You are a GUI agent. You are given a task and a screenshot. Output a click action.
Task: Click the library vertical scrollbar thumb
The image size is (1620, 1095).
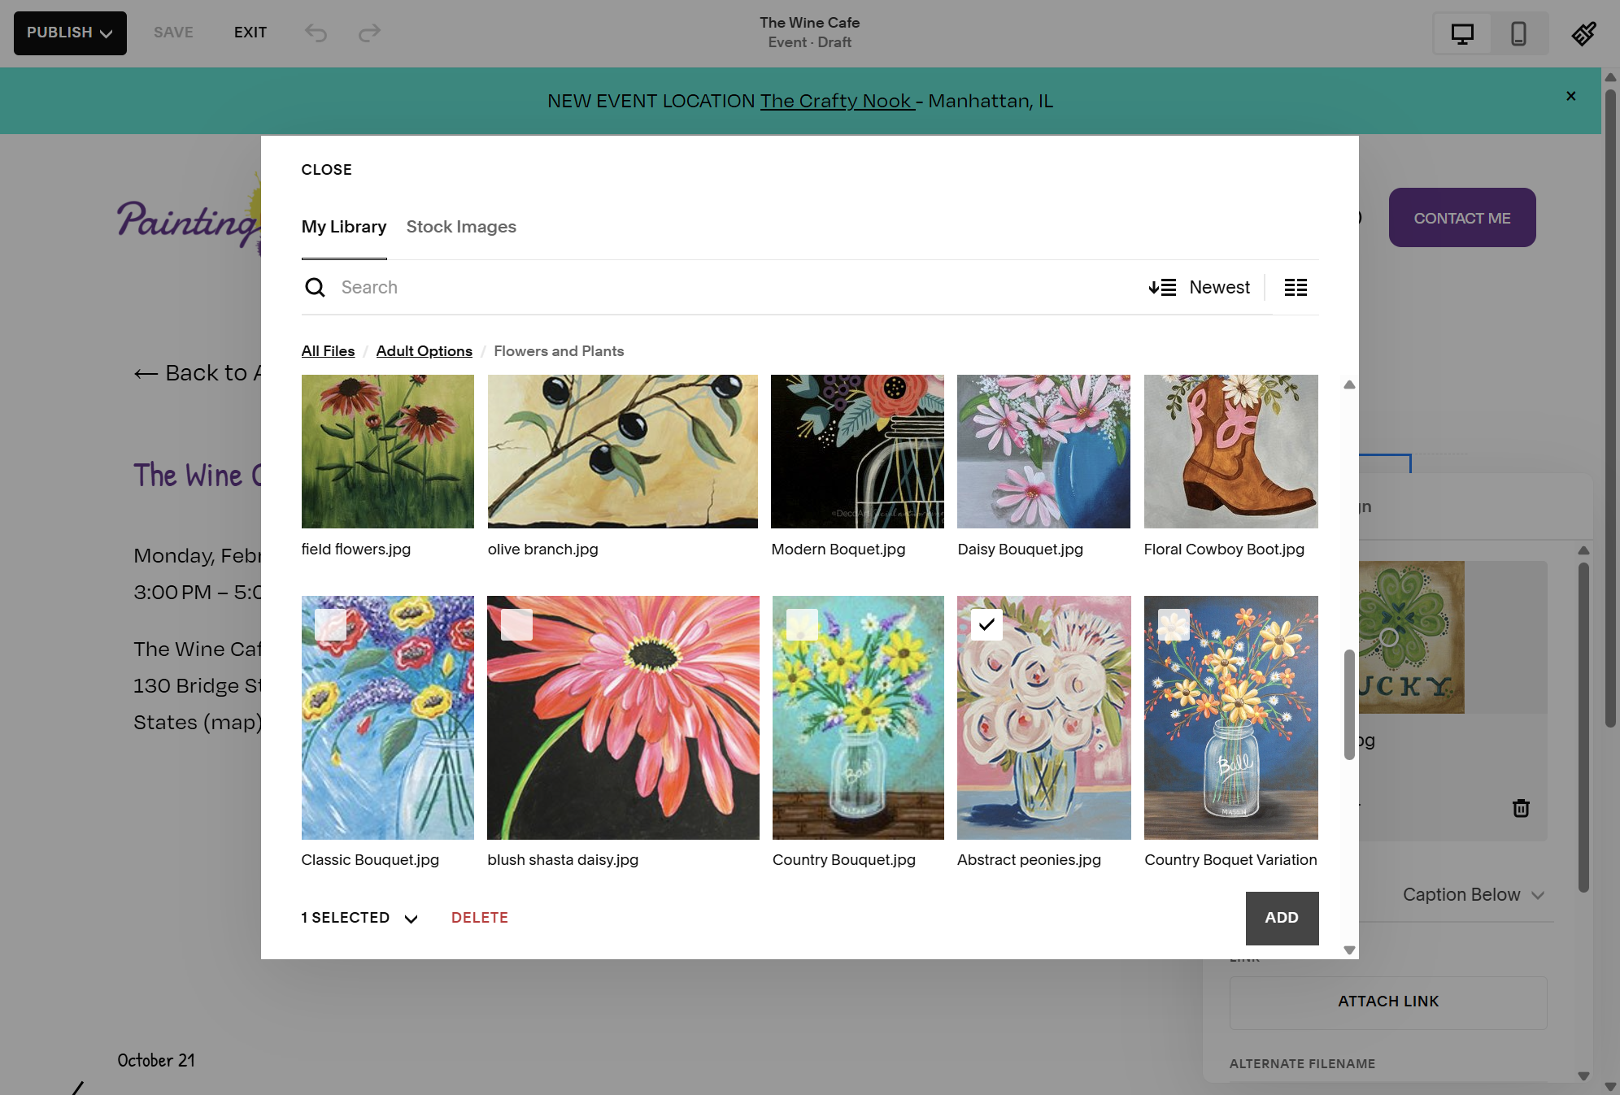coord(1349,704)
